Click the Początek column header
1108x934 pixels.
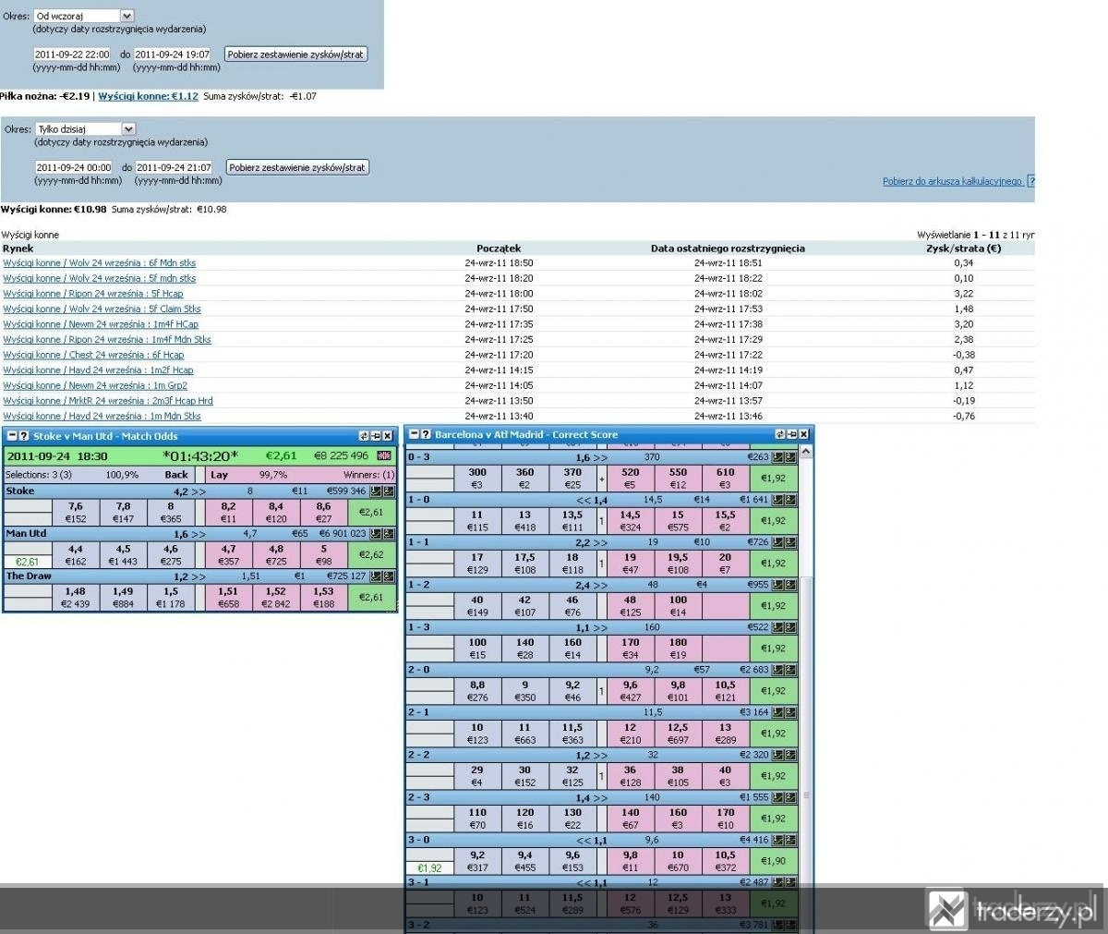coord(499,249)
